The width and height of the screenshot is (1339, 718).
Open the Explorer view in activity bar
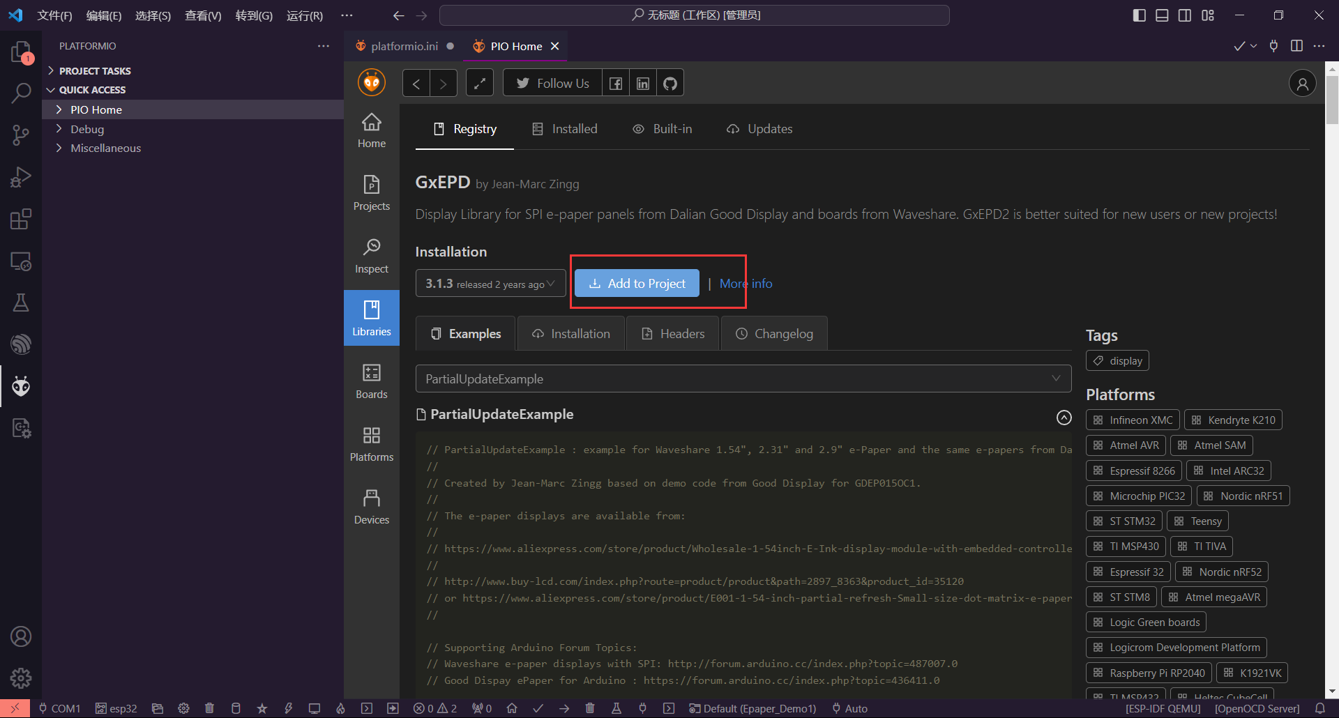pos(21,52)
